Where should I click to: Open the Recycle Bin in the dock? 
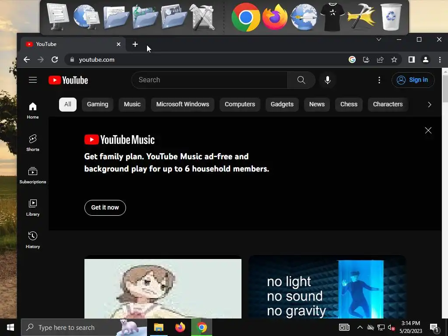pyautogui.click(x=391, y=17)
